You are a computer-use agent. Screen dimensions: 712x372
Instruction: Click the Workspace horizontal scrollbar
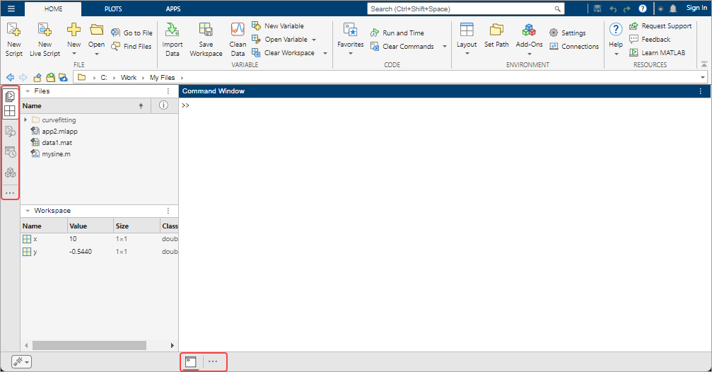click(x=90, y=345)
